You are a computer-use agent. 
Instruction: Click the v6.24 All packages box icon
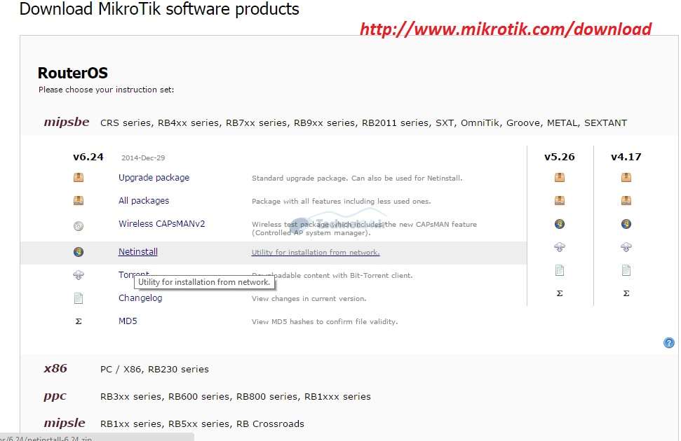pos(79,200)
